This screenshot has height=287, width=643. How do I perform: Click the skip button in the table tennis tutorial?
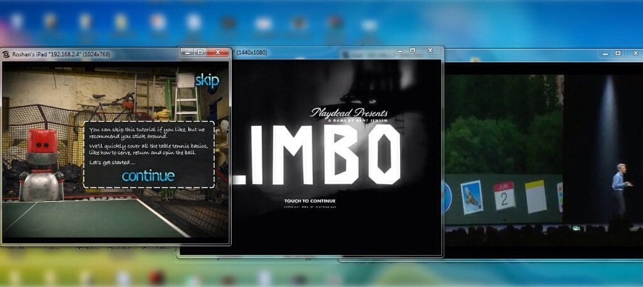[207, 80]
